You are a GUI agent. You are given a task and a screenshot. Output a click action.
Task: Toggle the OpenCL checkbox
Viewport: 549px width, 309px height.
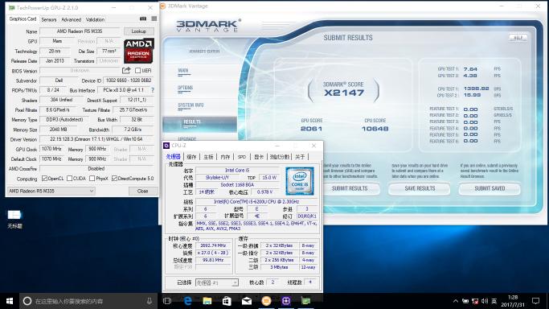44,179
